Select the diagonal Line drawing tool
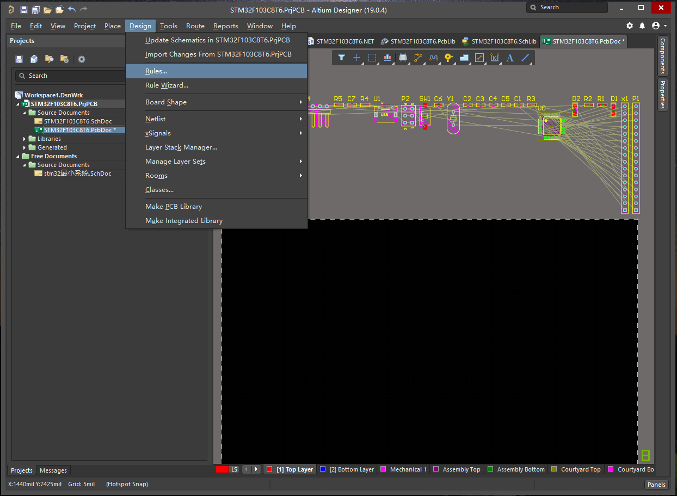 click(525, 58)
